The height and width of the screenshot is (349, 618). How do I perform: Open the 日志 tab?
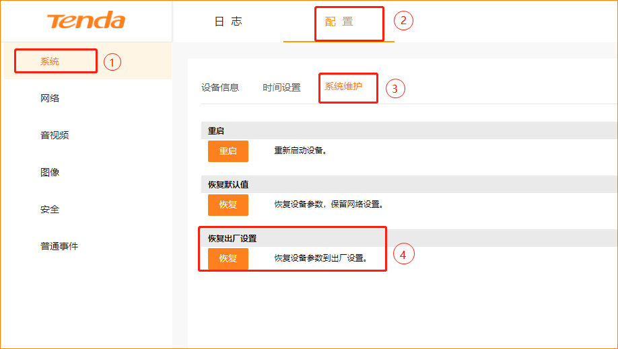click(228, 22)
